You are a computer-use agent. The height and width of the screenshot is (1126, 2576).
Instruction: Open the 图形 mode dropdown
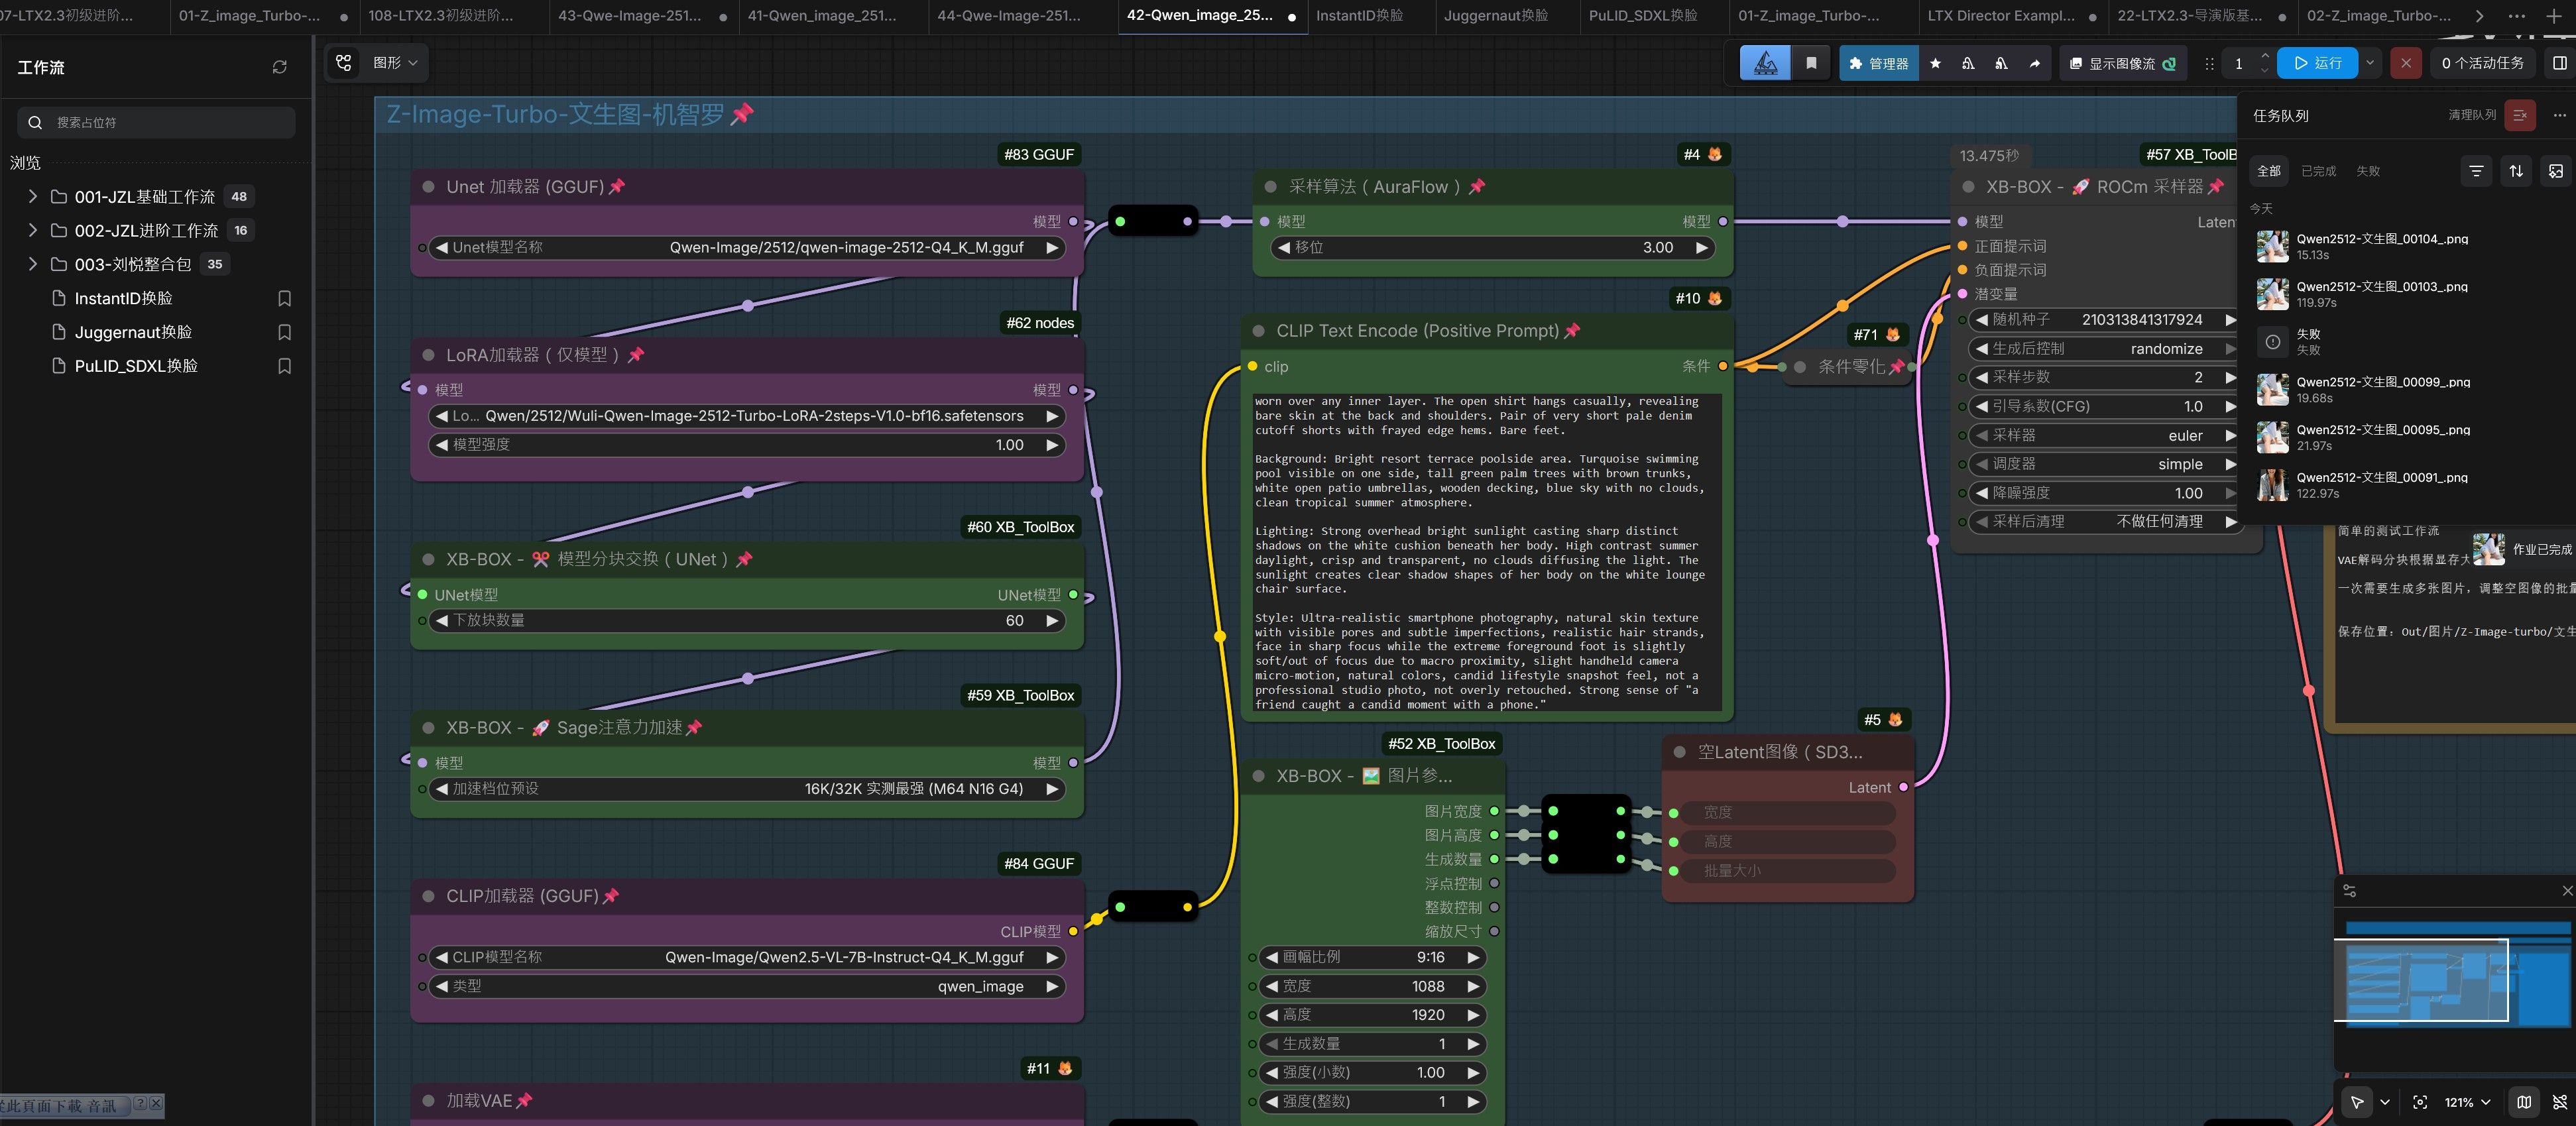point(395,63)
